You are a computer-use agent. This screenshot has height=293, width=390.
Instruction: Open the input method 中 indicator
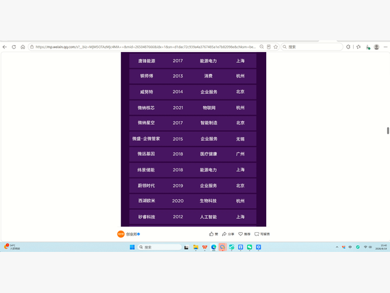(x=350, y=247)
